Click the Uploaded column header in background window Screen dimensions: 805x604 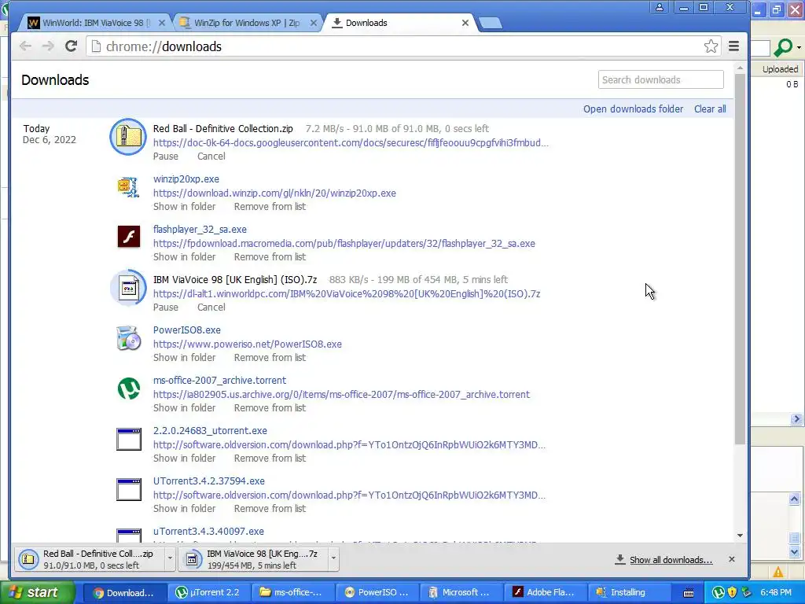(x=780, y=69)
